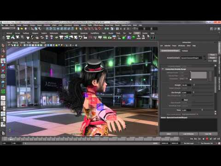Click the Focus button in Attribute Editor
Screen dimensions: 221x166
coord(212,55)
